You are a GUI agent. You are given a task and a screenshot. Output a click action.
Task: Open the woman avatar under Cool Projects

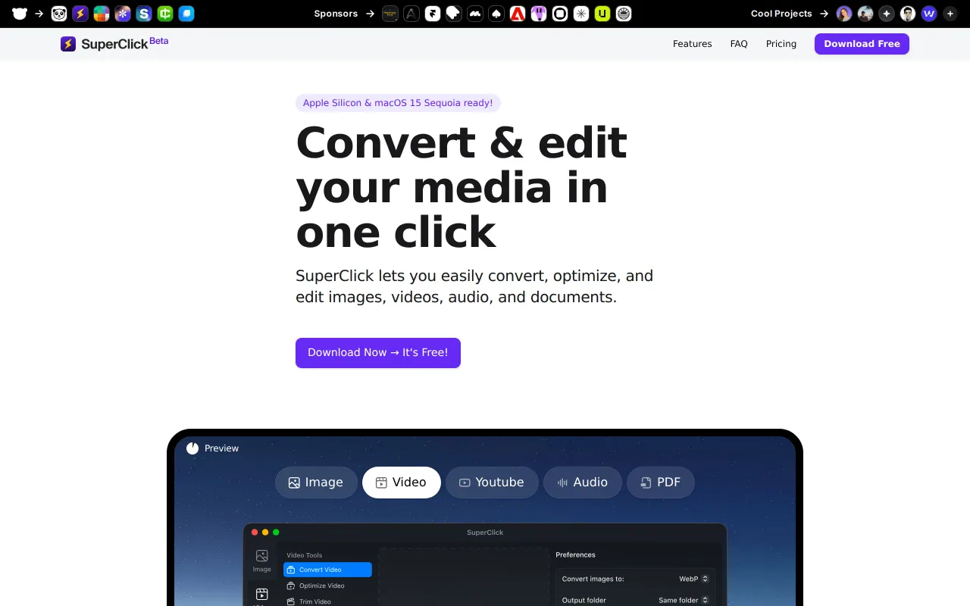[844, 14]
